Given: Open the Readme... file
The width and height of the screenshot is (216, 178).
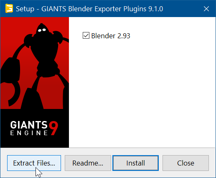Looking at the screenshot, I should 88,163.
